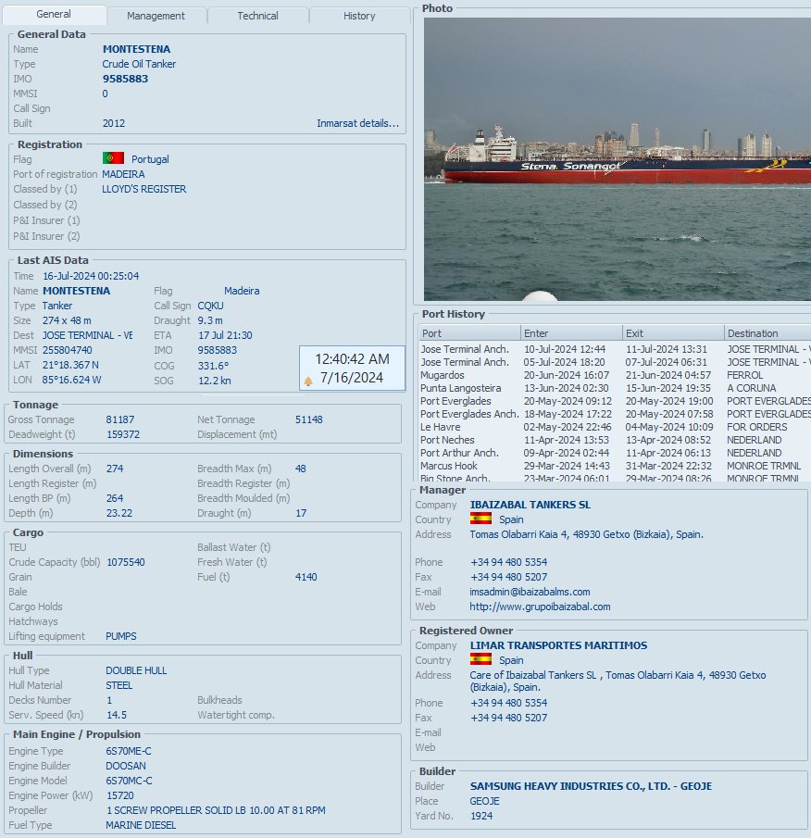Click manager phone +34 94 480 5354
The width and height of the screenshot is (811, 838).
[508, 562]
